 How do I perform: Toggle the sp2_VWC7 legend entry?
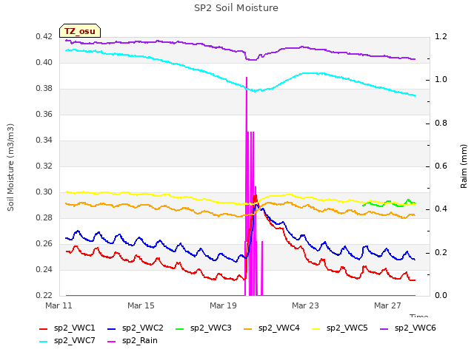pyautogui.click(x=67, y=341)
